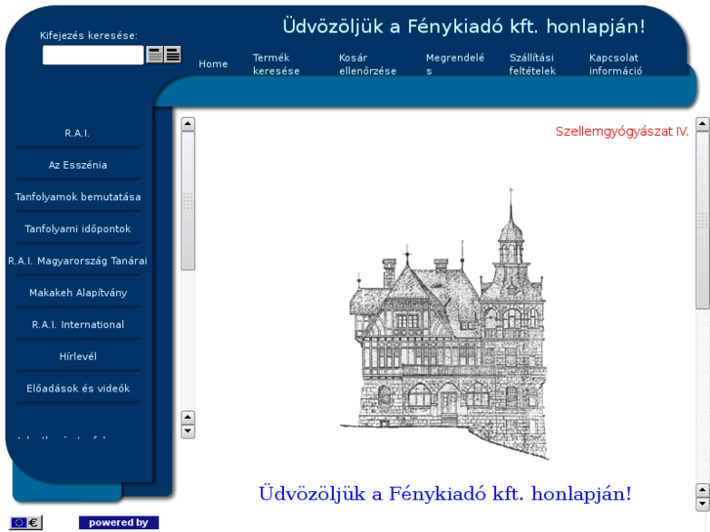Open 'Makakeh Alapítvány' in the sidebar
This screenshot has height=532, width=710.
tap(77, 293)
